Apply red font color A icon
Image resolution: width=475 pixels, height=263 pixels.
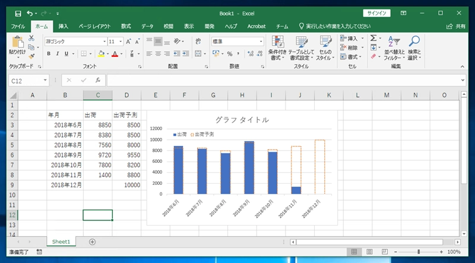point(115,54)
